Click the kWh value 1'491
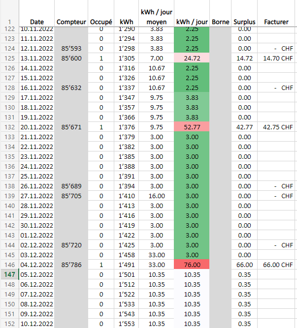 [x=126, y=265]
